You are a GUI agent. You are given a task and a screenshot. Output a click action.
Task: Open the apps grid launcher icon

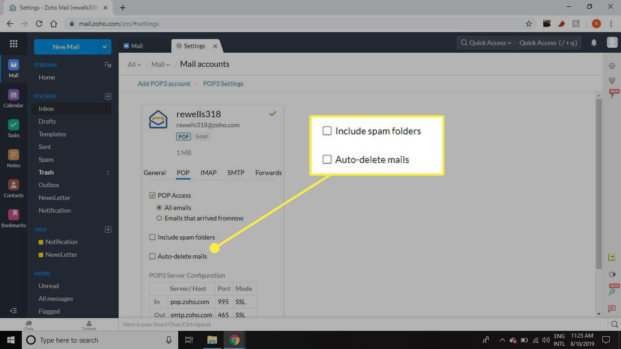14,44
